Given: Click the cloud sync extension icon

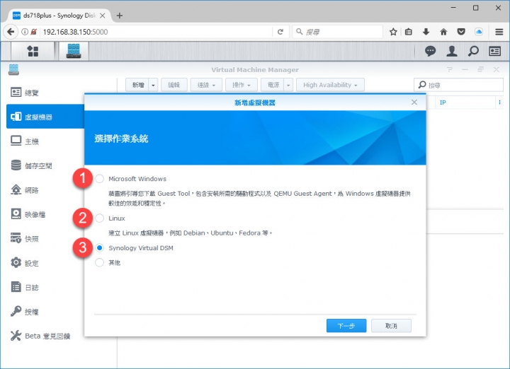Looking at the screenshot, I should point(478,32).
